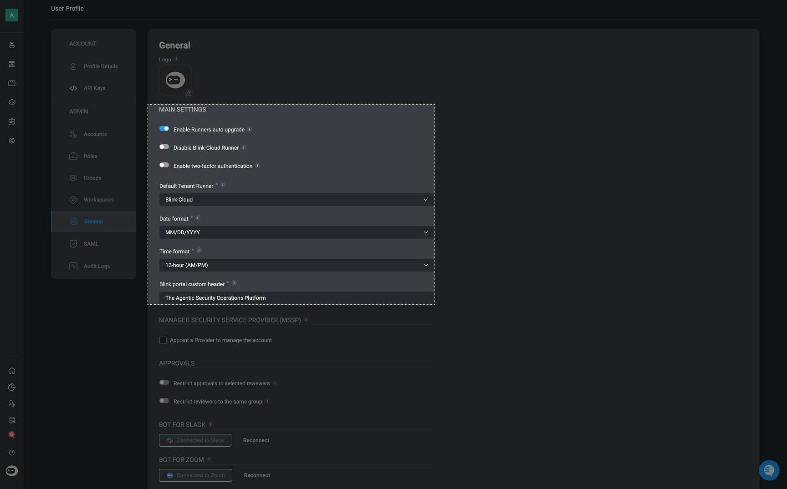The height and width of the screenshot is (489, 787).
Task: Open the Date format dropdown
Action: coord(296,232)
